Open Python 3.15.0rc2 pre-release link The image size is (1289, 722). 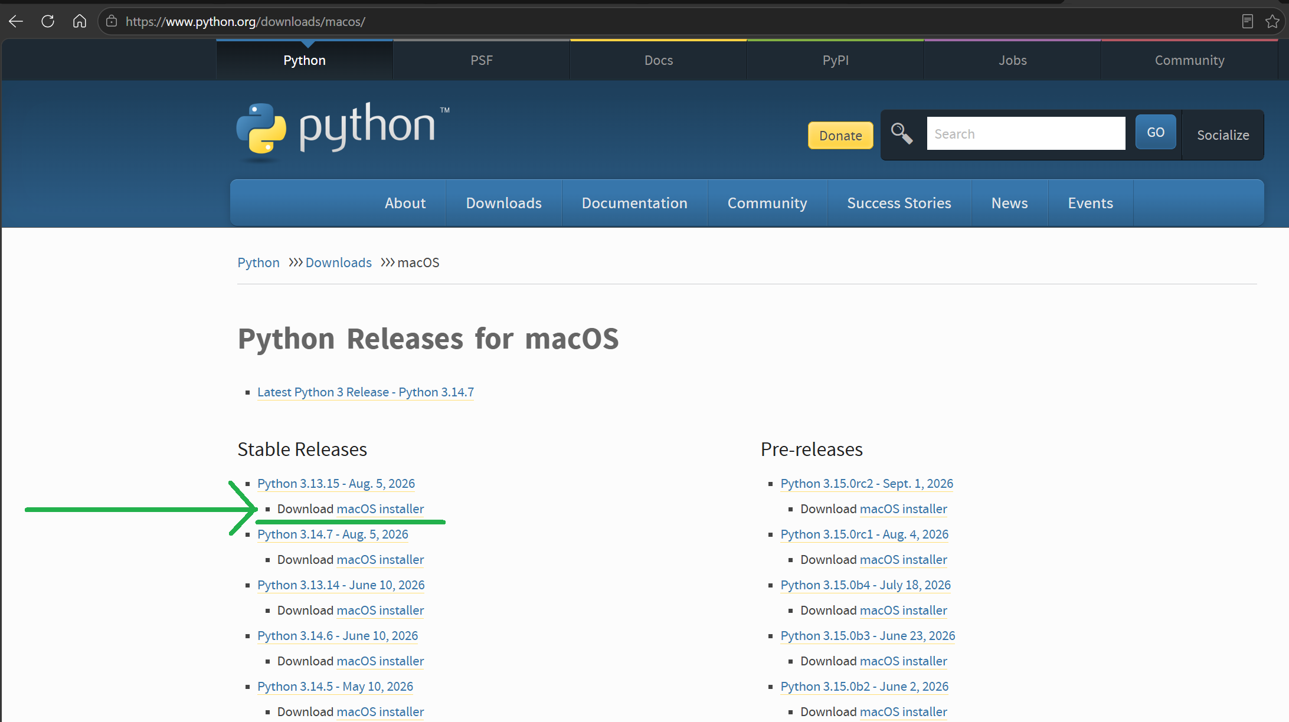coord(866,484)
